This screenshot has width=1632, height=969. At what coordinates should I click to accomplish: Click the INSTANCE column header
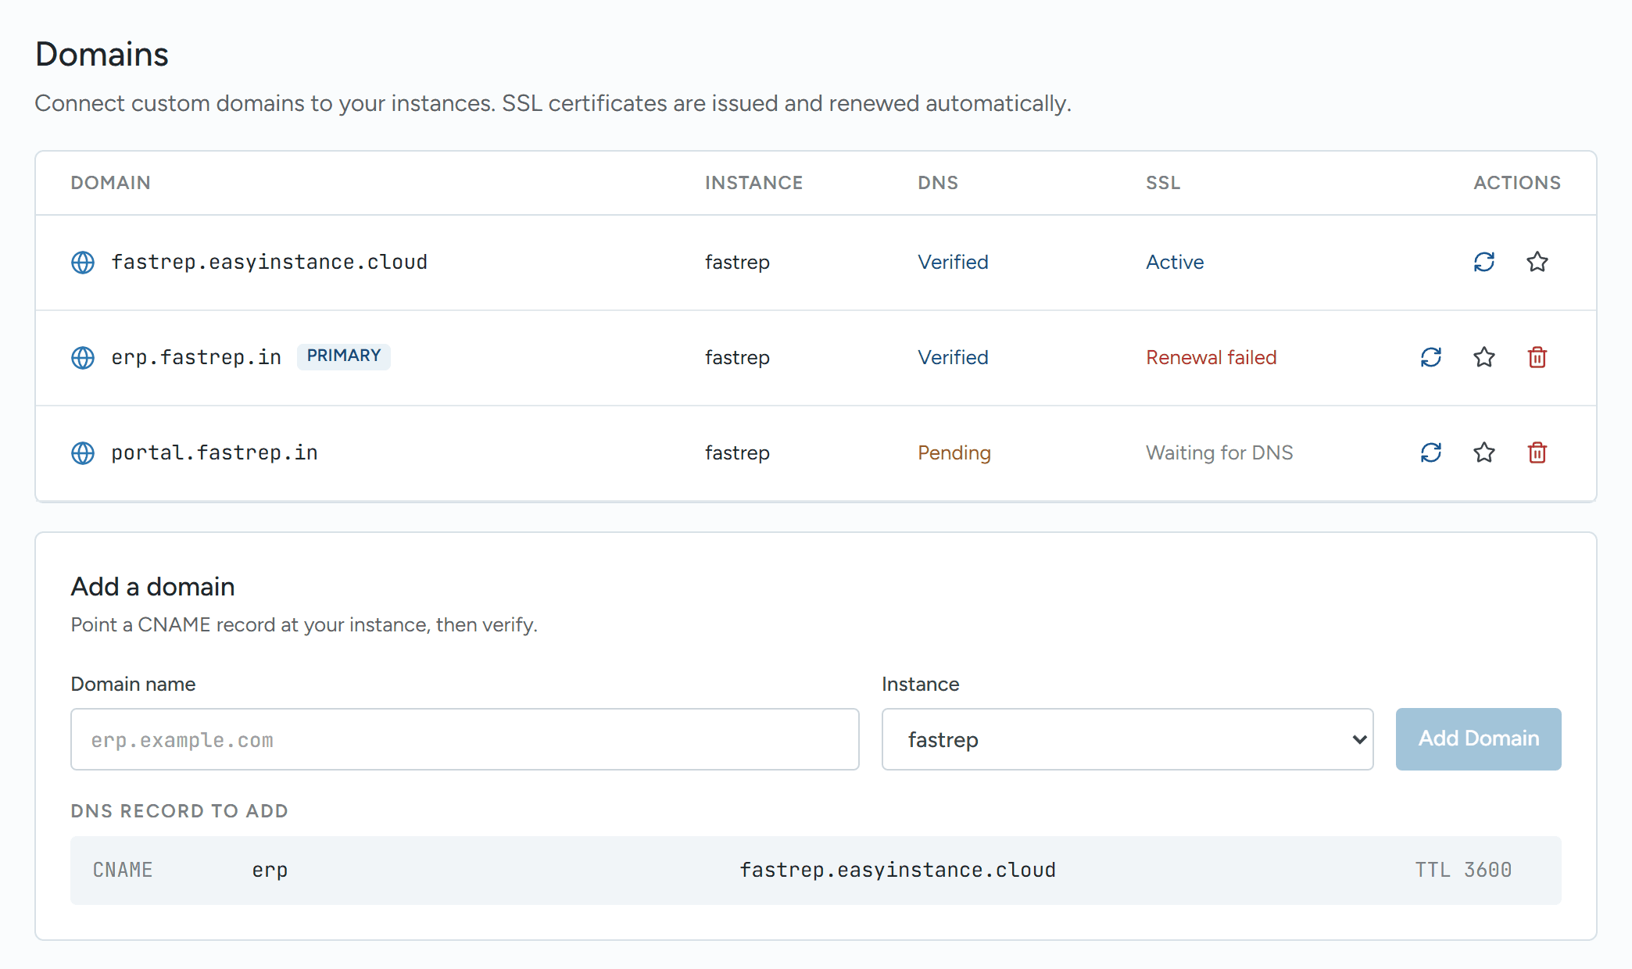753,183
